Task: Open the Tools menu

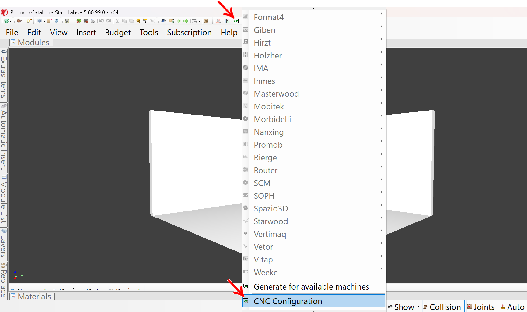Action: click(x=149, y=33)
